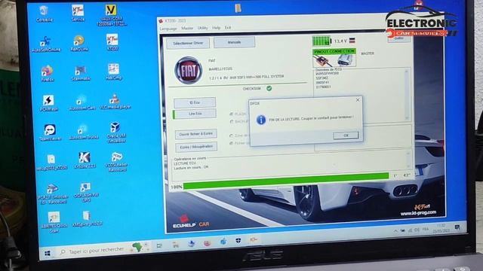Click the green 100% progress bar

pyautogui.click(x=285, y=181)
